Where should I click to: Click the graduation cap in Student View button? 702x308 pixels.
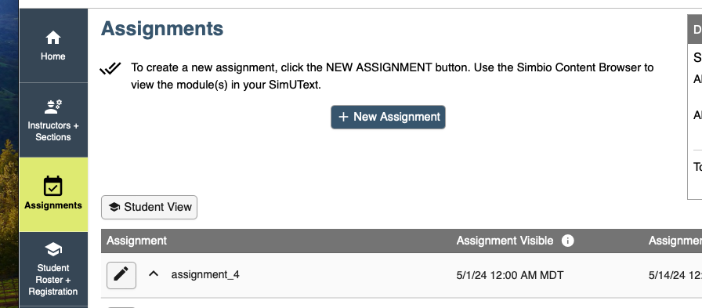(114, 207)
